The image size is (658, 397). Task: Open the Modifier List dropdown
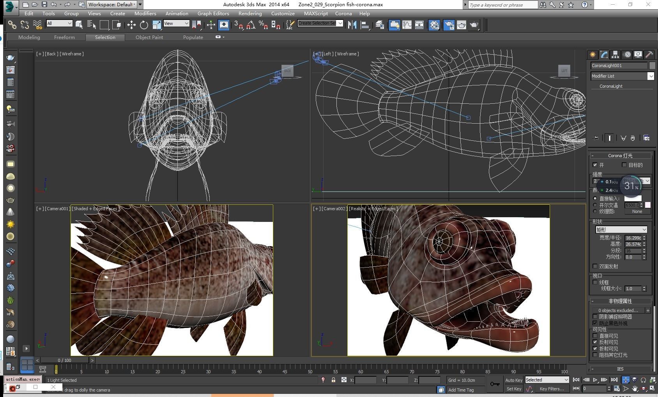622,76
